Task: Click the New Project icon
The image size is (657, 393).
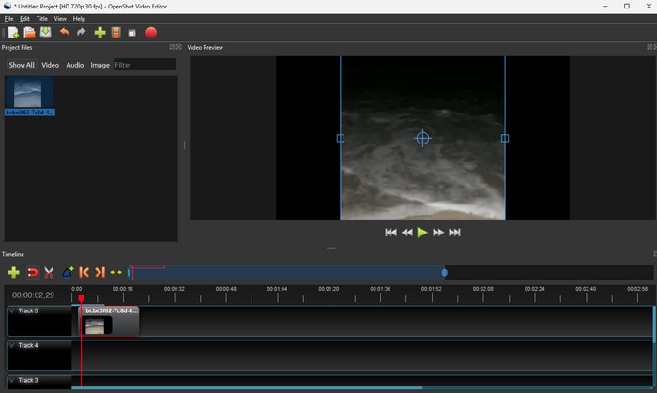Action: pos(13,33)
